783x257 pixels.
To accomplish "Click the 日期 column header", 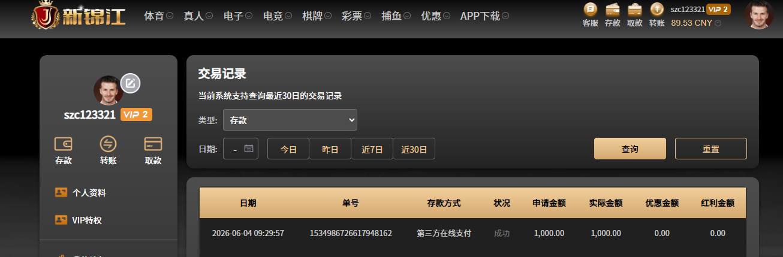I will click(248, 203).
